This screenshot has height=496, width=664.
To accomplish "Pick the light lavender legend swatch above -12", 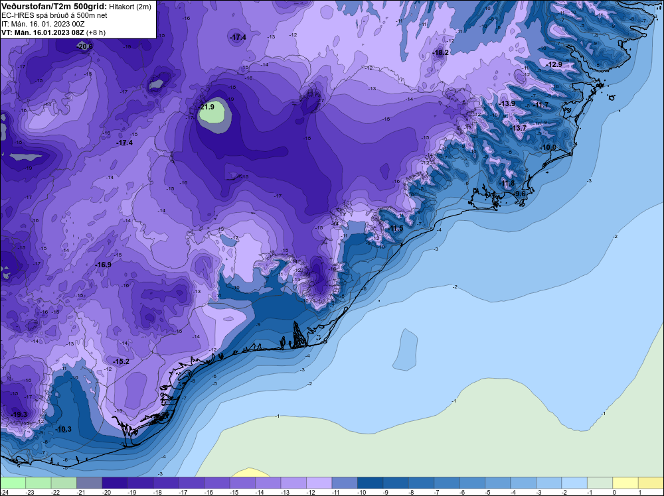I will (319, 483).
